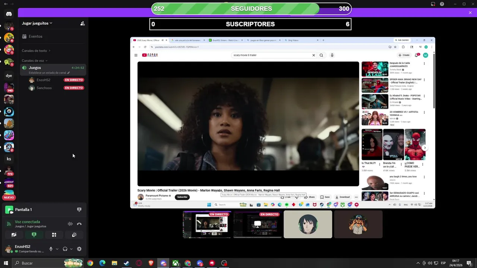Image resolution: width=477 pixels, height=268 pixels.
Task: Open Discord inbox icon in title bar
Action: [433, 4]
